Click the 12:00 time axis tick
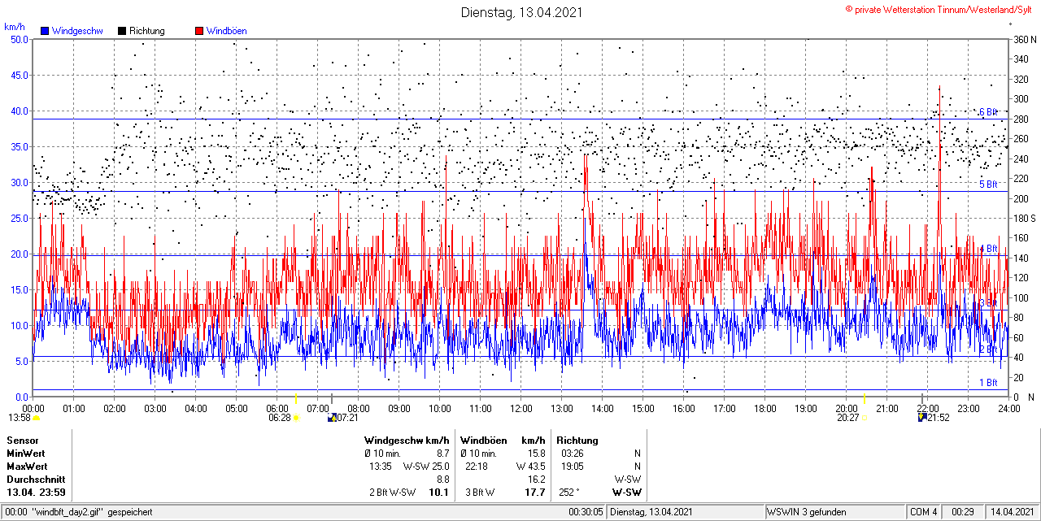Viewport: 1041px width, 521px height. click(521, 409)
